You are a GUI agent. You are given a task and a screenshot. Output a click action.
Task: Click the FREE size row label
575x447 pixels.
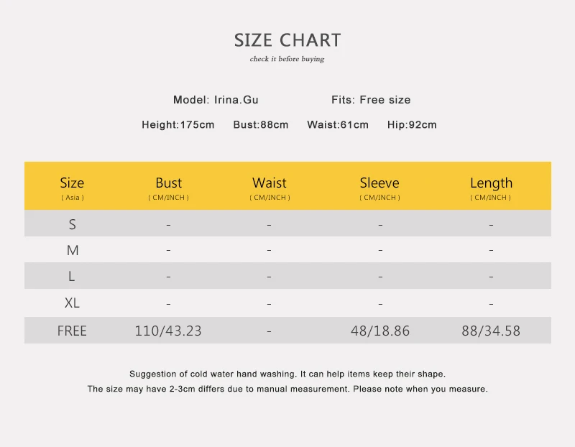72,331
